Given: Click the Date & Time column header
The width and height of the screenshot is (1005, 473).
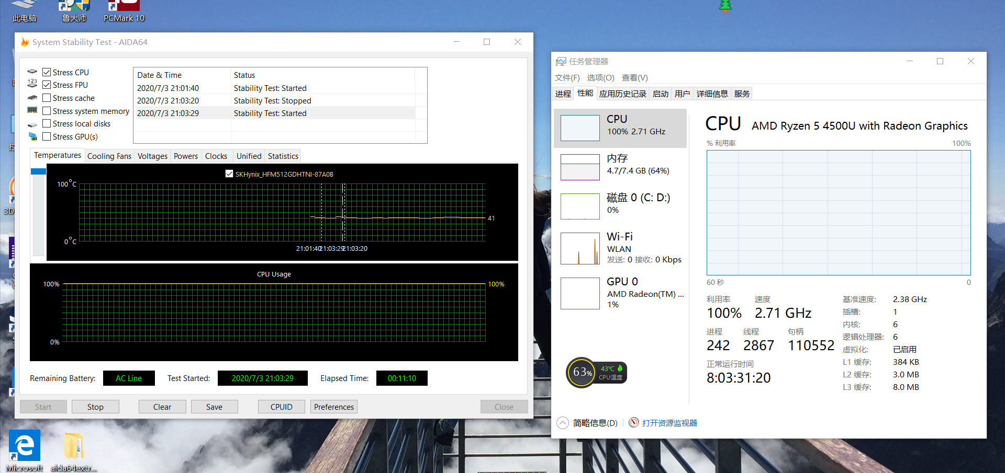Looking at the screenshot, I should pos(182,75).
